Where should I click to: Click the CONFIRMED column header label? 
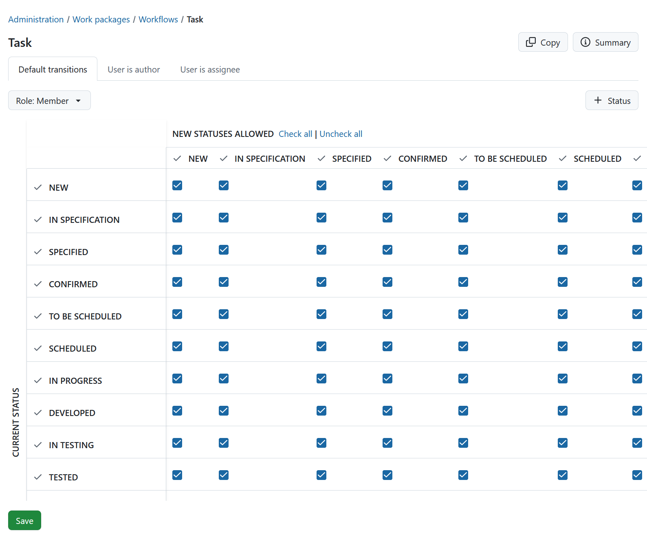coord(423,158)
